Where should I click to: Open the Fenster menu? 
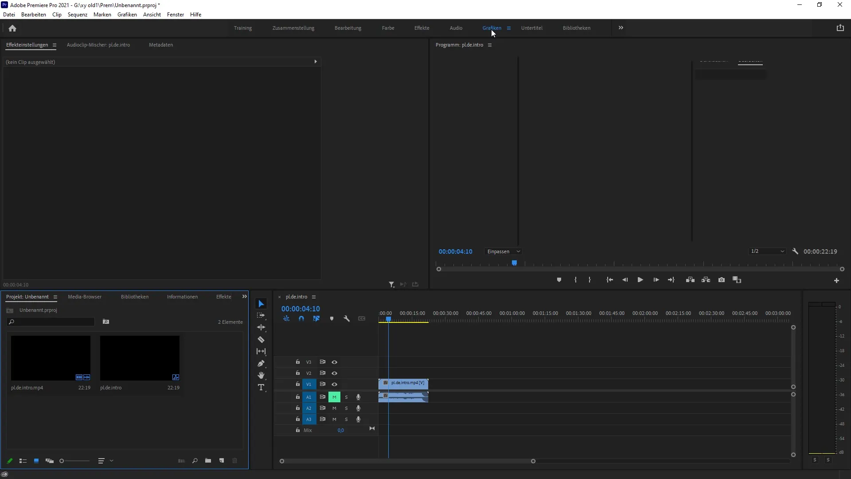[x=176, y=14]
